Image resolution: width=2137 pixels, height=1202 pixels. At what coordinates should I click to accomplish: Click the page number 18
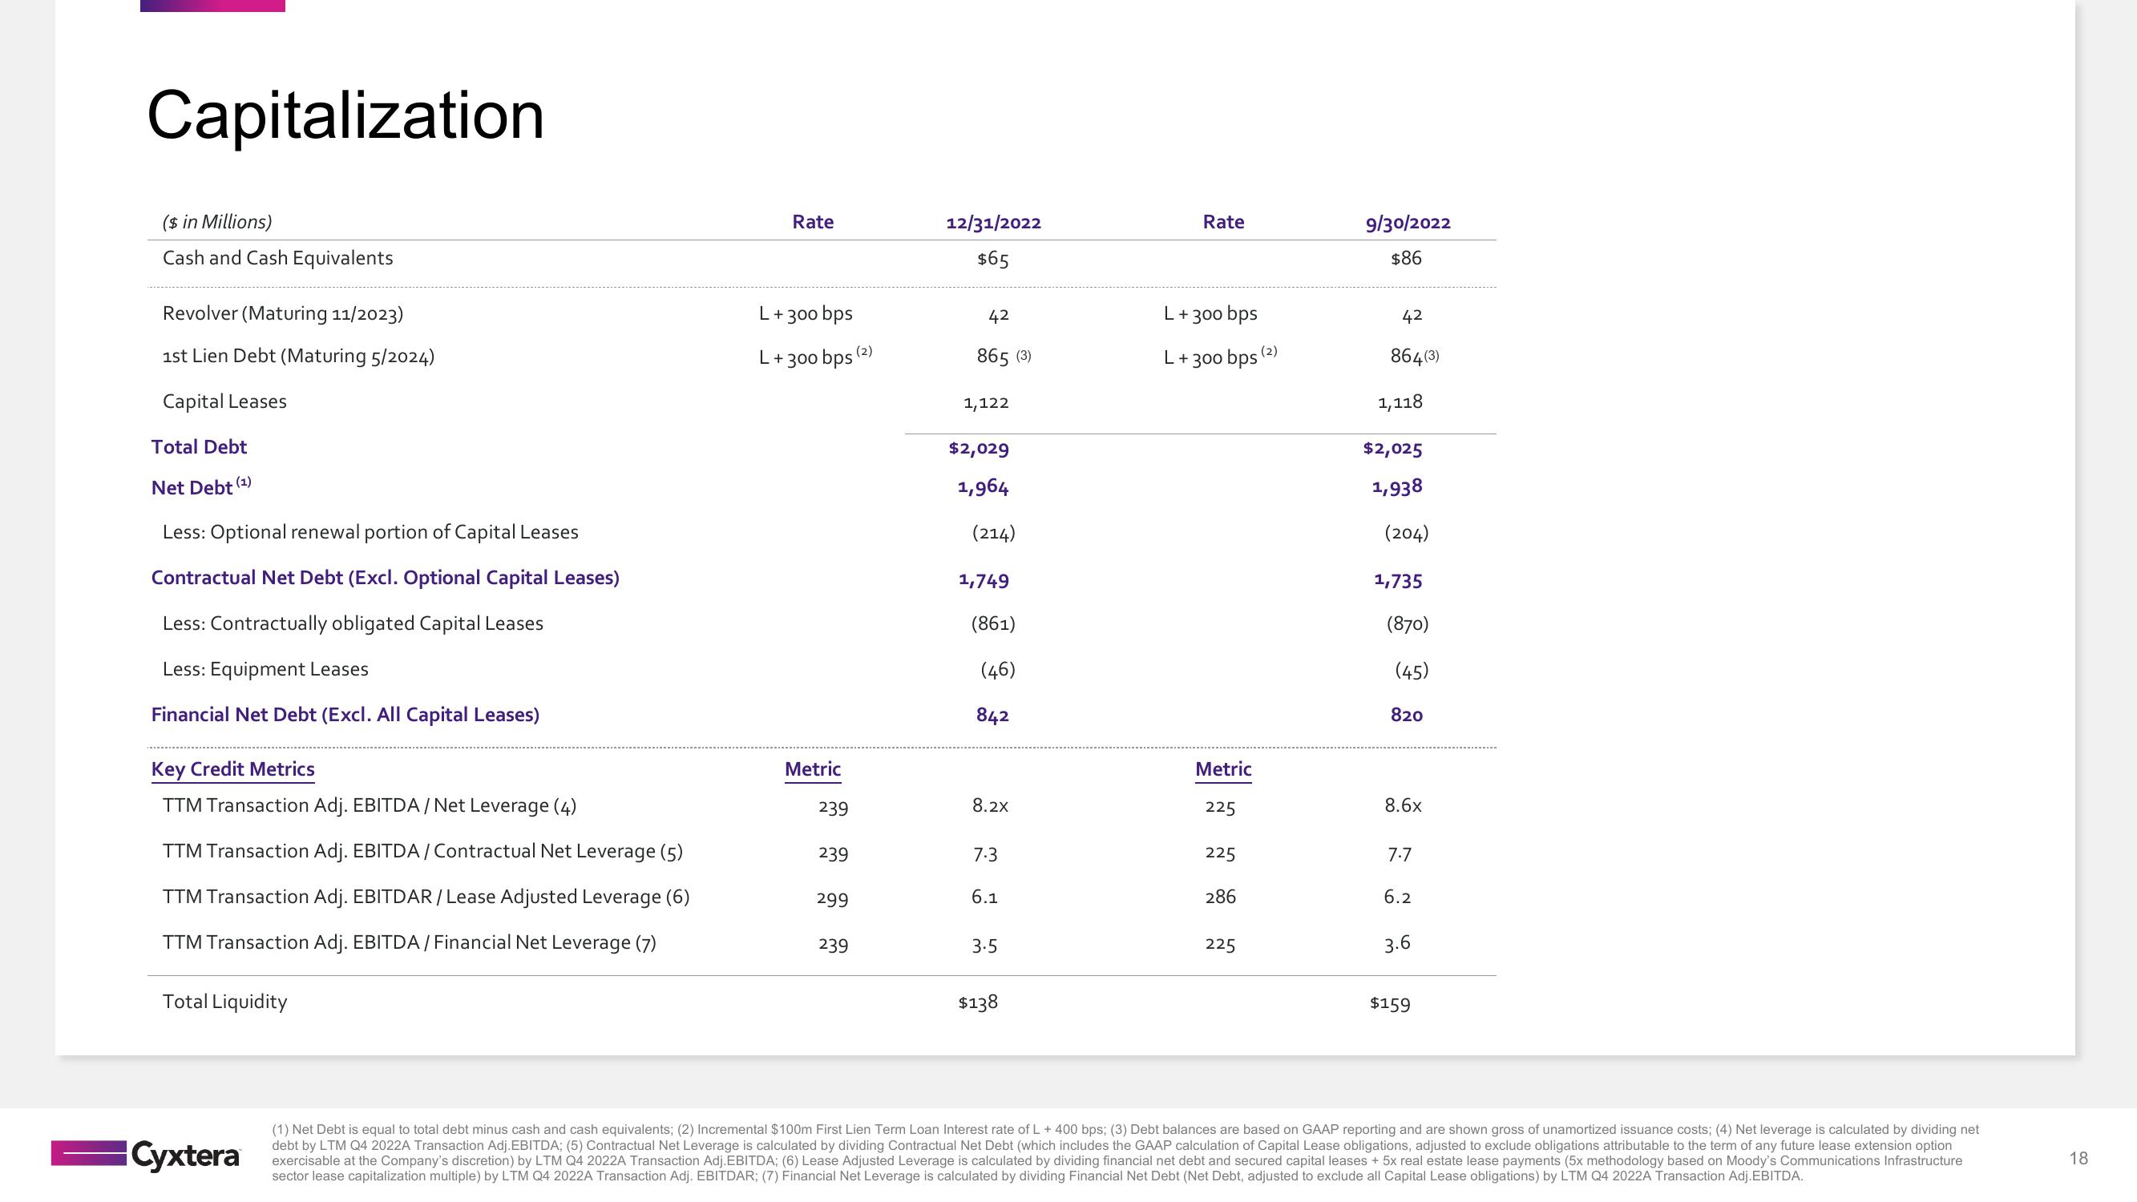[2078, 1158]
